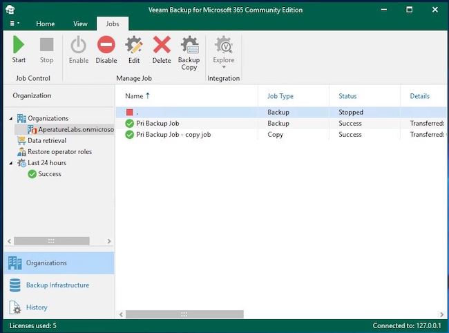
Task: Open the History view
Action: point(37,307)
